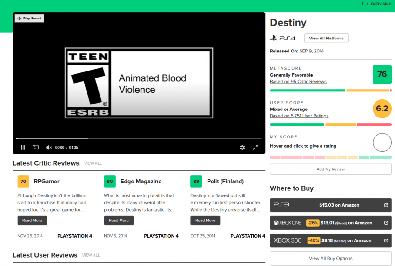The width and height of the screenshot is (395, 266).
Task: Open Based on 5,751 User Ratings link
Action: pyautogui.click(x=299, y=116)
